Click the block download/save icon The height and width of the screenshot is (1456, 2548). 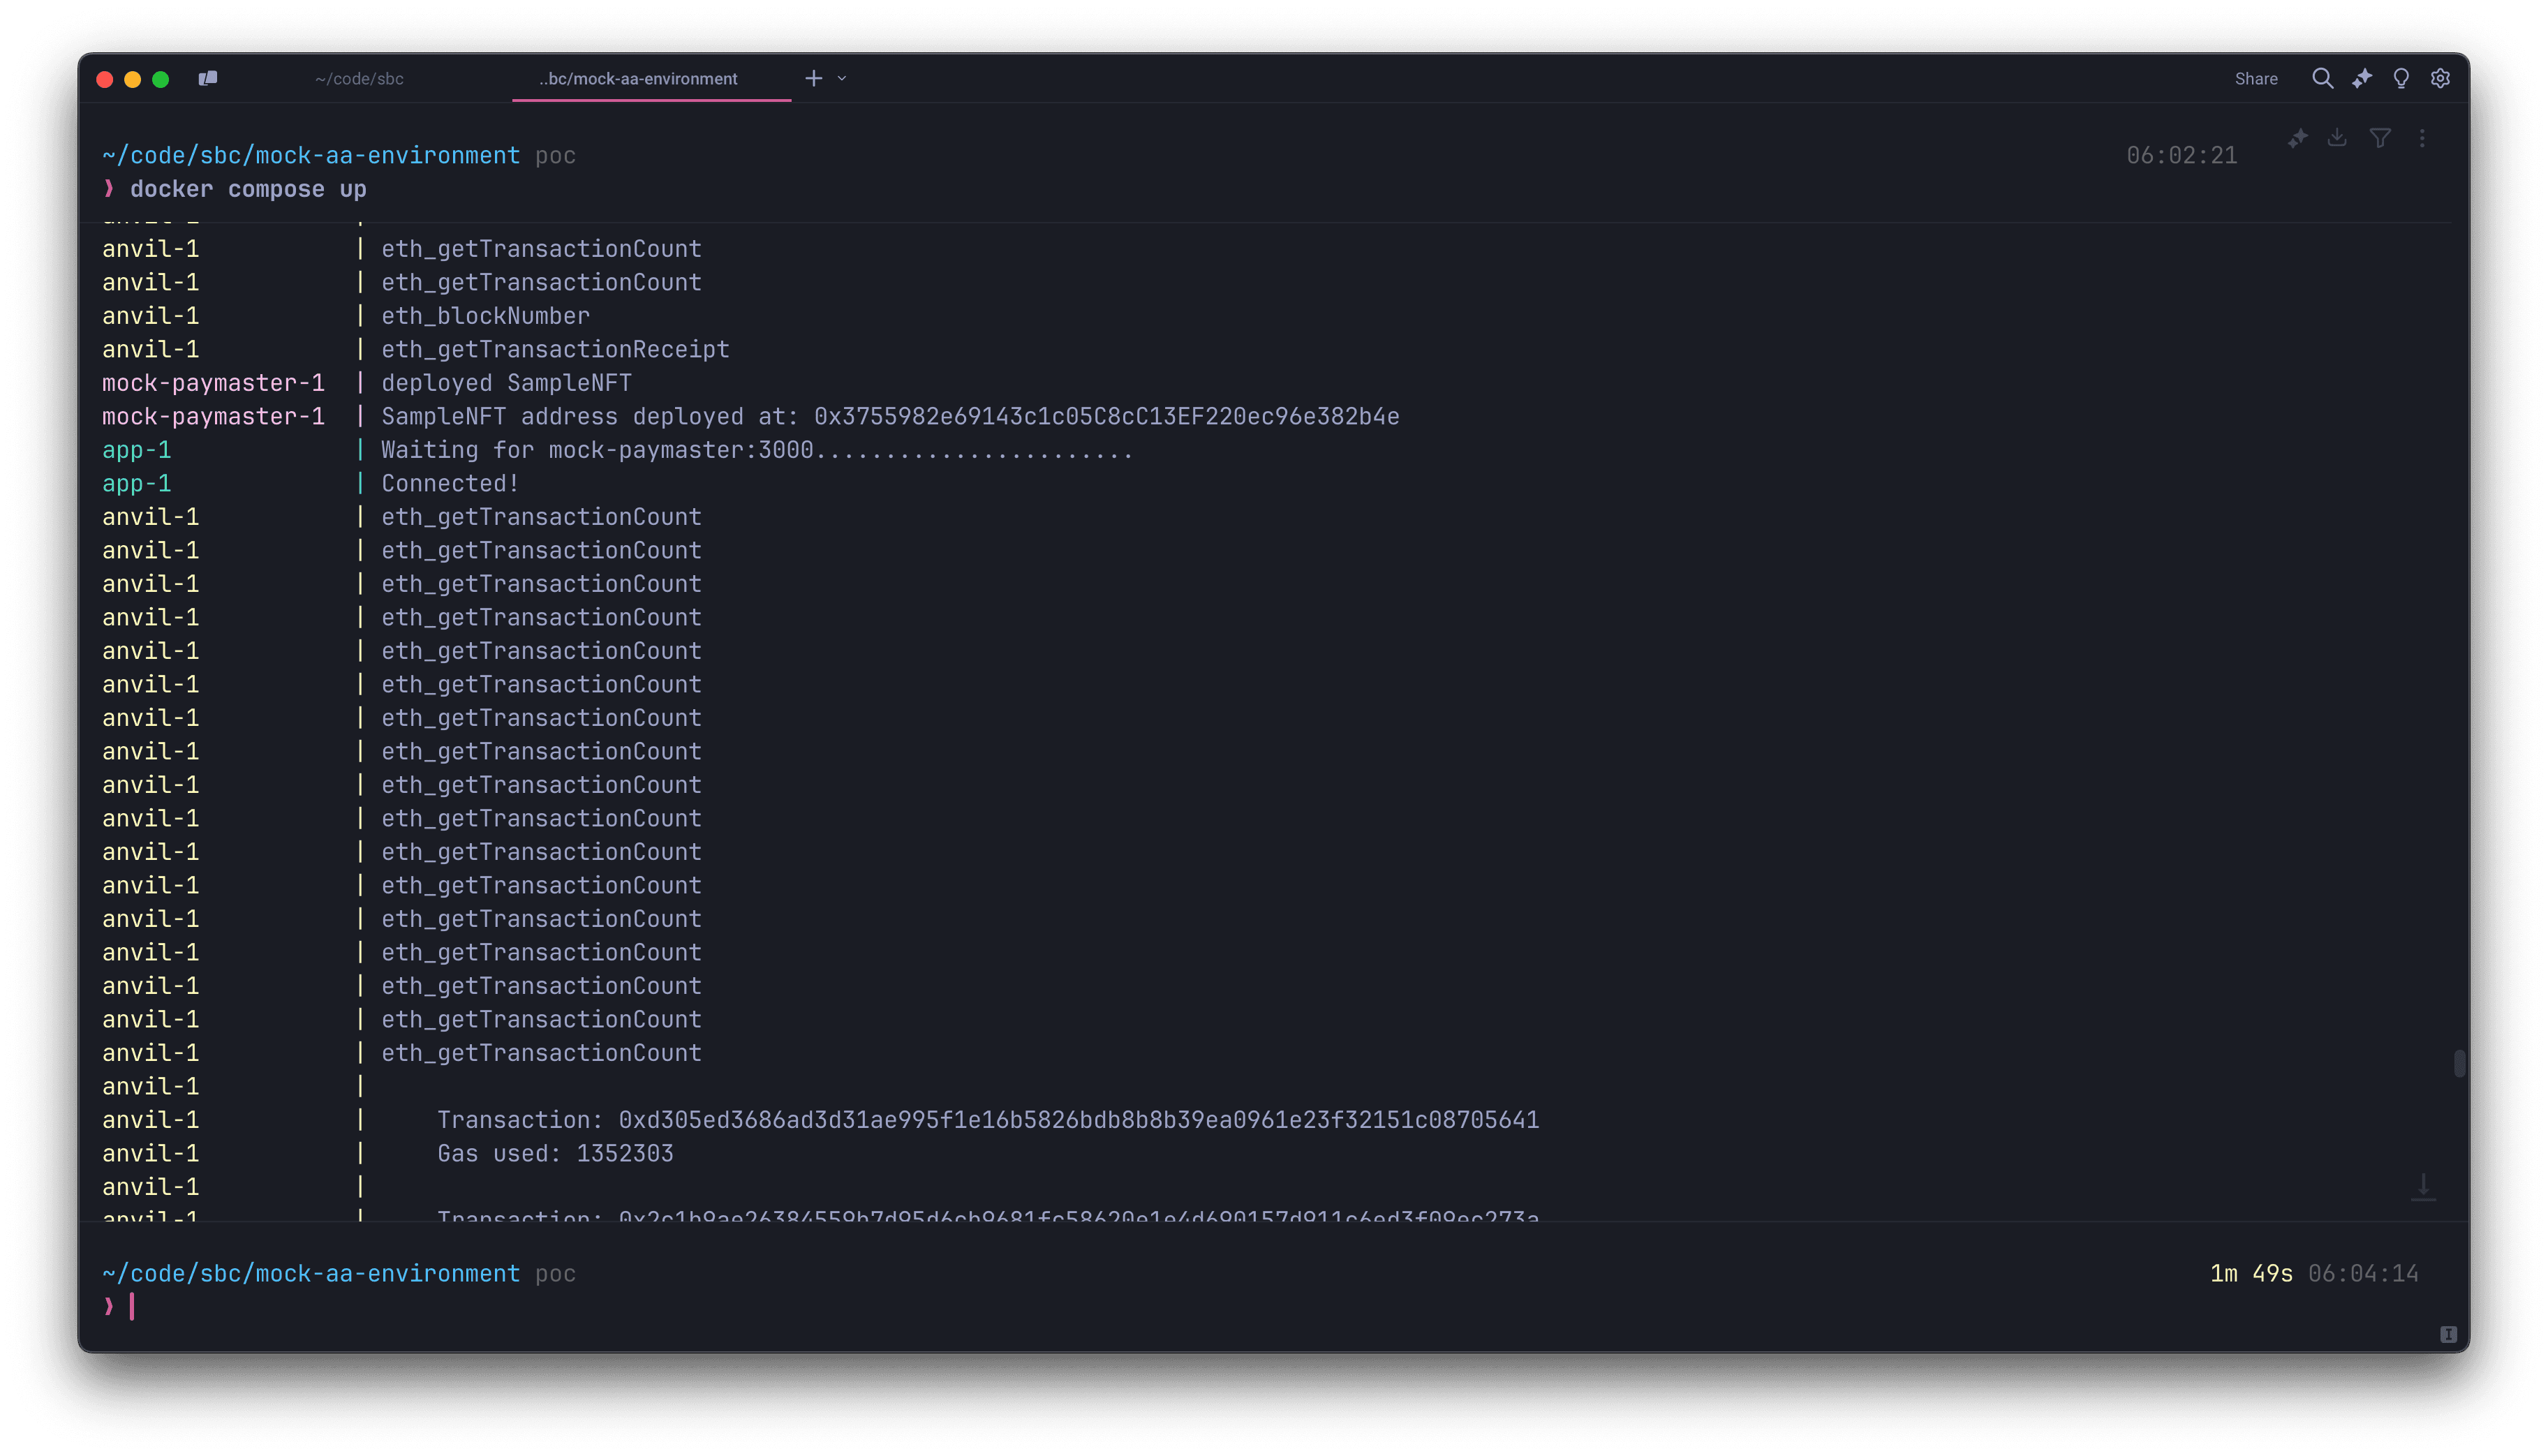tap(2337, 138)
